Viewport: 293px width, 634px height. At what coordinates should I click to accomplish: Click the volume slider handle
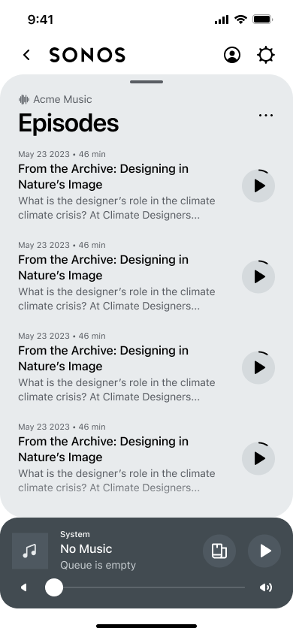pyautogui.click(x=54, y=587)
